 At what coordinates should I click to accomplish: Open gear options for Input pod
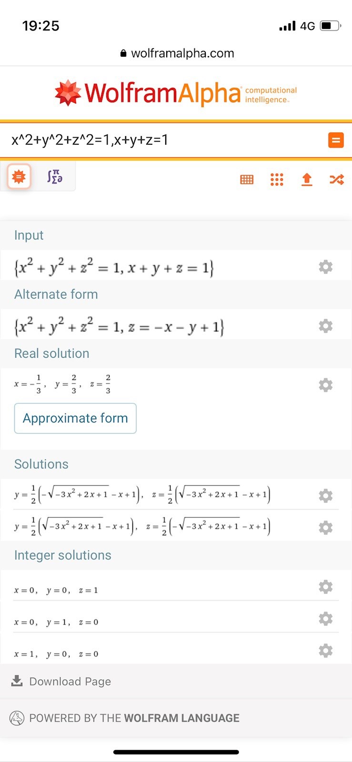coord(326,267)
